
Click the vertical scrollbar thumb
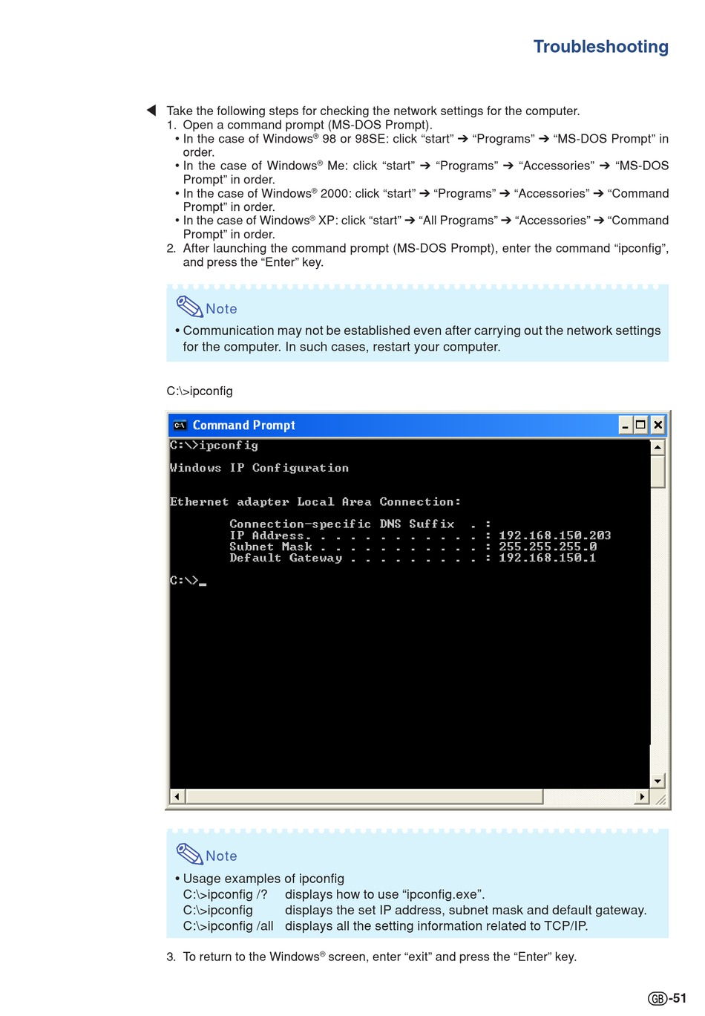pyautogui.click(x=658, y=472)
